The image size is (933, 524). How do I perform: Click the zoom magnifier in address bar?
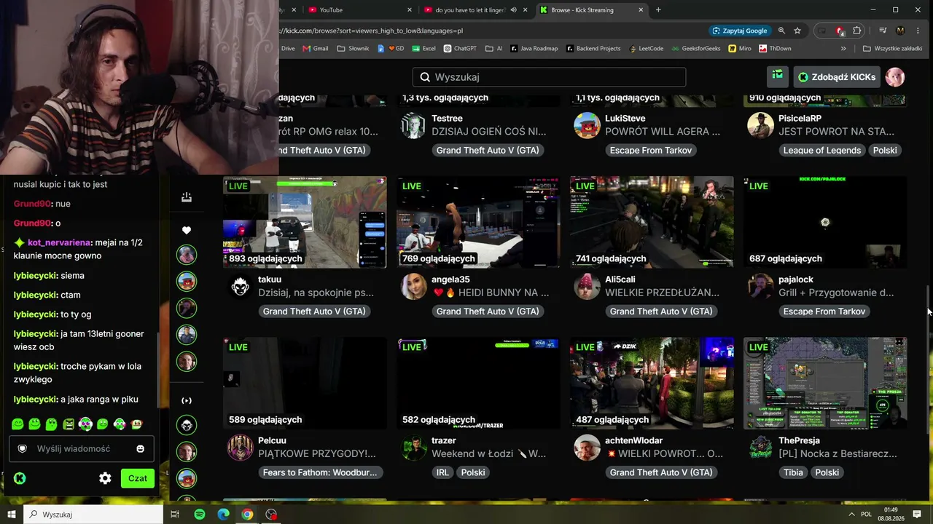pos(781,31)
